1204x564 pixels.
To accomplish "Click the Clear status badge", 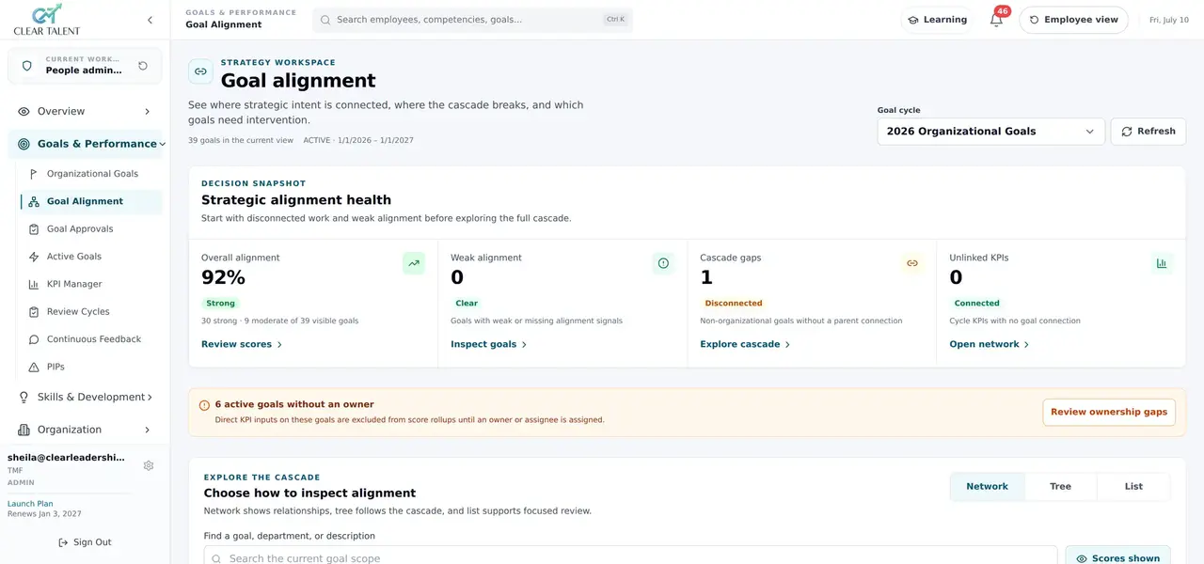I will [x=467, y=304].
